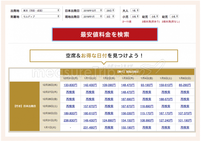Open the 日本出発日 month dropdown showing 2018年12月
Screen dimensions: 201x141
pos(92,10)
